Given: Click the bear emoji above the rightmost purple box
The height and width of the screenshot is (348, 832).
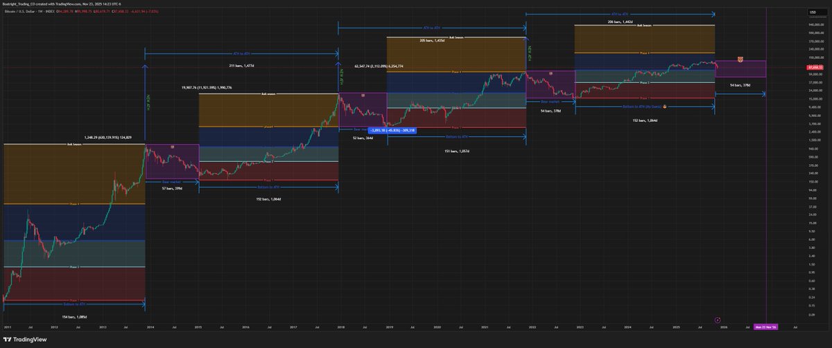Looking at the screenshot, I should point(740,60).
